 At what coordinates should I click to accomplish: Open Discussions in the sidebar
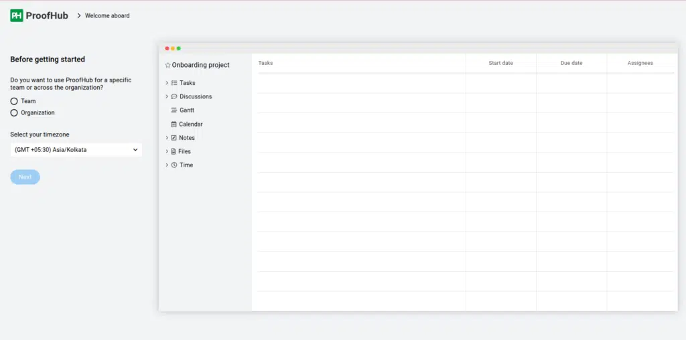point(196,96)
